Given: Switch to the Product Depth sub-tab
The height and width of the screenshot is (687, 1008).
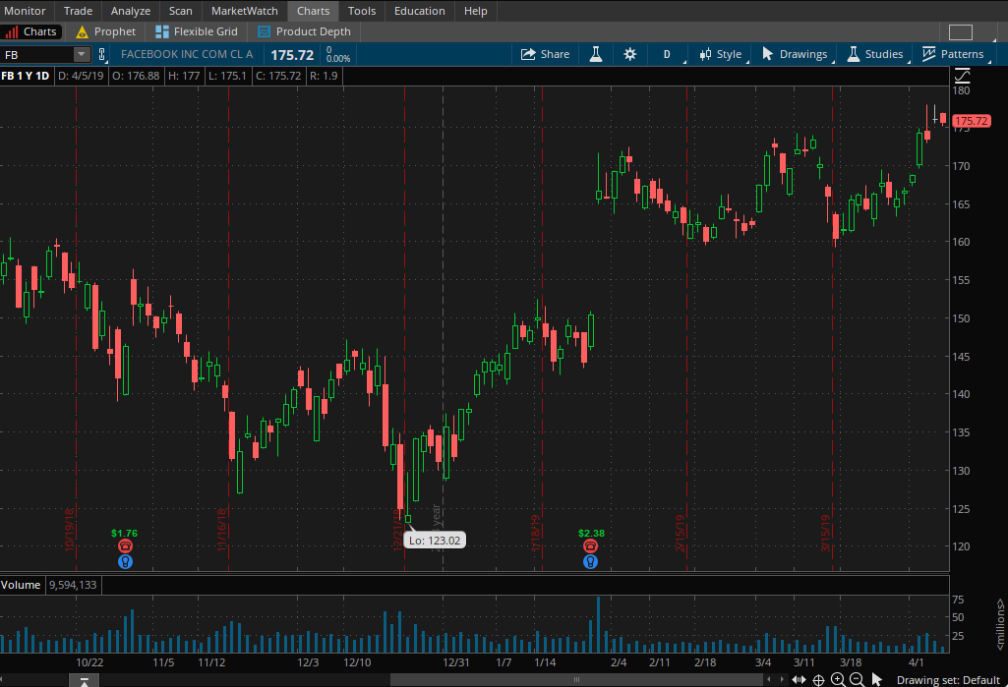Looking at the screenshot, I should (304, 31).
